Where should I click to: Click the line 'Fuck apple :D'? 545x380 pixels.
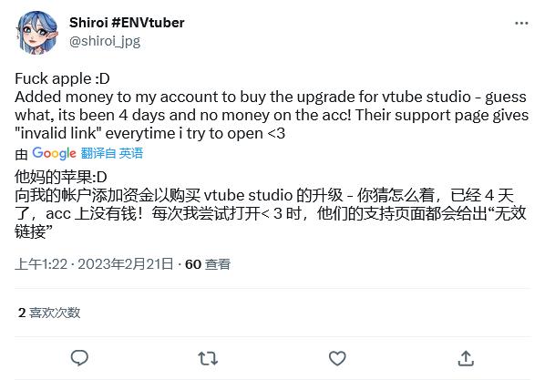pos(62,79)
